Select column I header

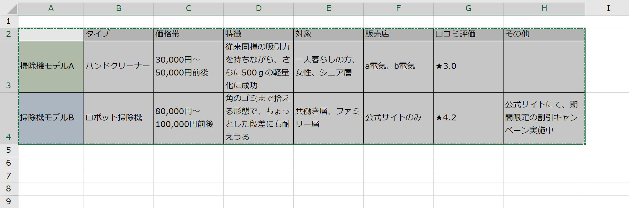[607, 8]
